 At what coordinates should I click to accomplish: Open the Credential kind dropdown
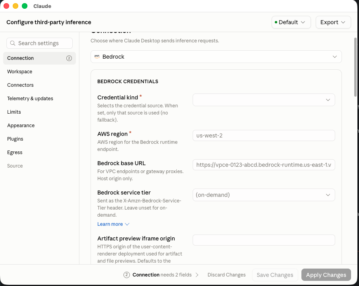pos(264,100)
